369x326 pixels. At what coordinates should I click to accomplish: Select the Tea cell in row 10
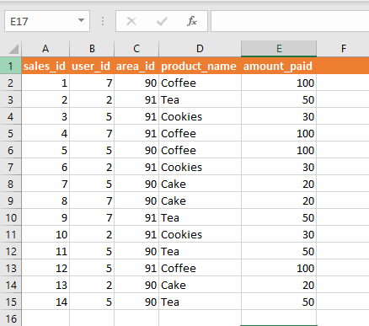(x=200, y=217)
